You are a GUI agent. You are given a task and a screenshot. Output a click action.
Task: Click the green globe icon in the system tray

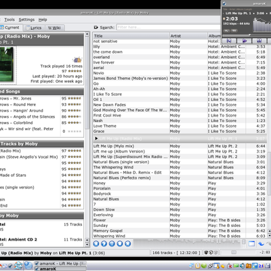tap(203, 266)
